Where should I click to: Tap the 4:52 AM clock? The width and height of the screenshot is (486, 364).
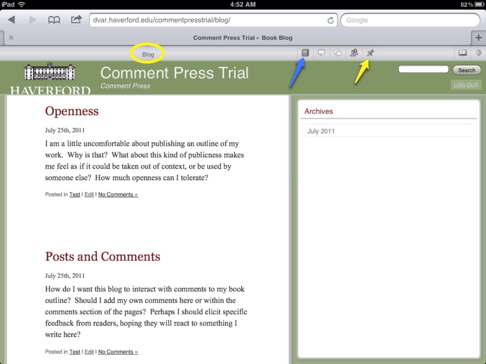coord(243,4)
